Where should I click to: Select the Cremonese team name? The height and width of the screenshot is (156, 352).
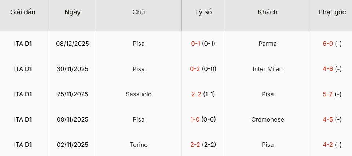point(268,119)
